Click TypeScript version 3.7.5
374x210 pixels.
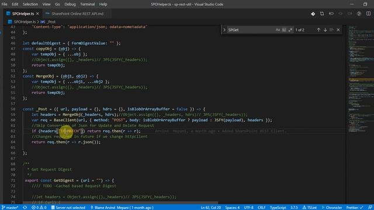[x=294, y=208]
